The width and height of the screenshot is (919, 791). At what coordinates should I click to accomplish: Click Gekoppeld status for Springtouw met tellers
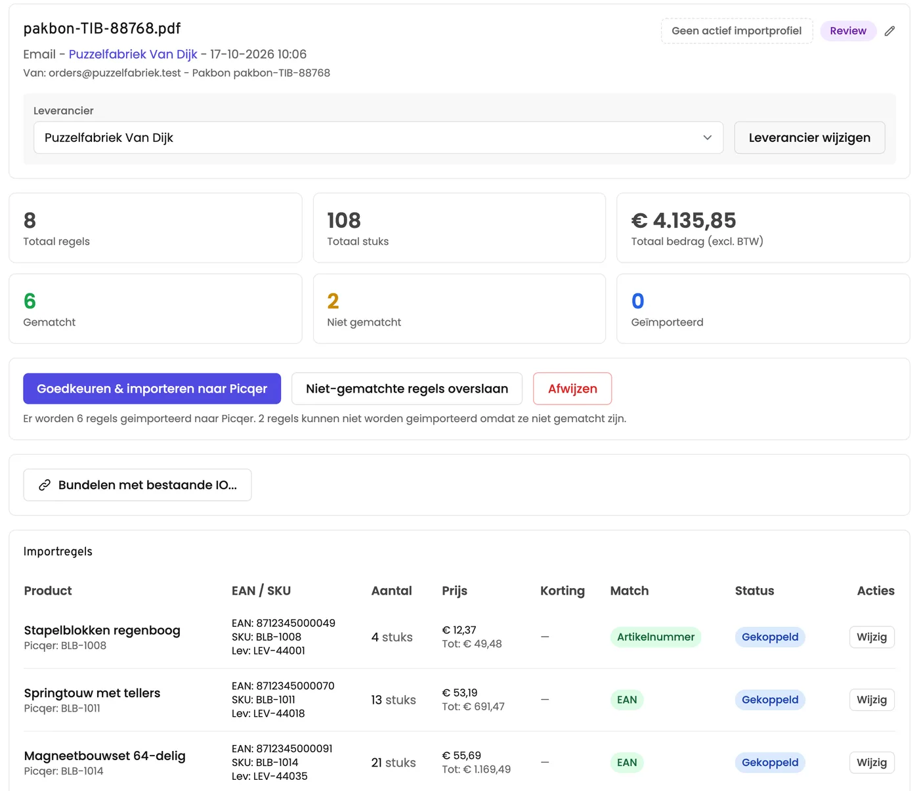click(x=770, y=700)
